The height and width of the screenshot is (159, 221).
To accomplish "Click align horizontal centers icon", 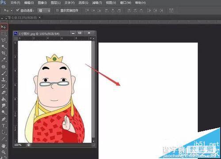I will [113, 11].
